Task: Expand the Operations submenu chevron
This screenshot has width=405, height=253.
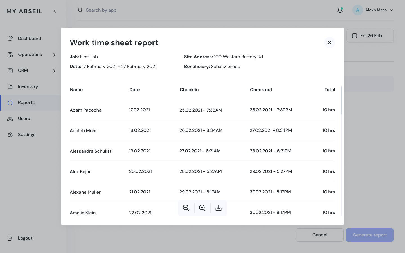Action: tap(54, 55)
